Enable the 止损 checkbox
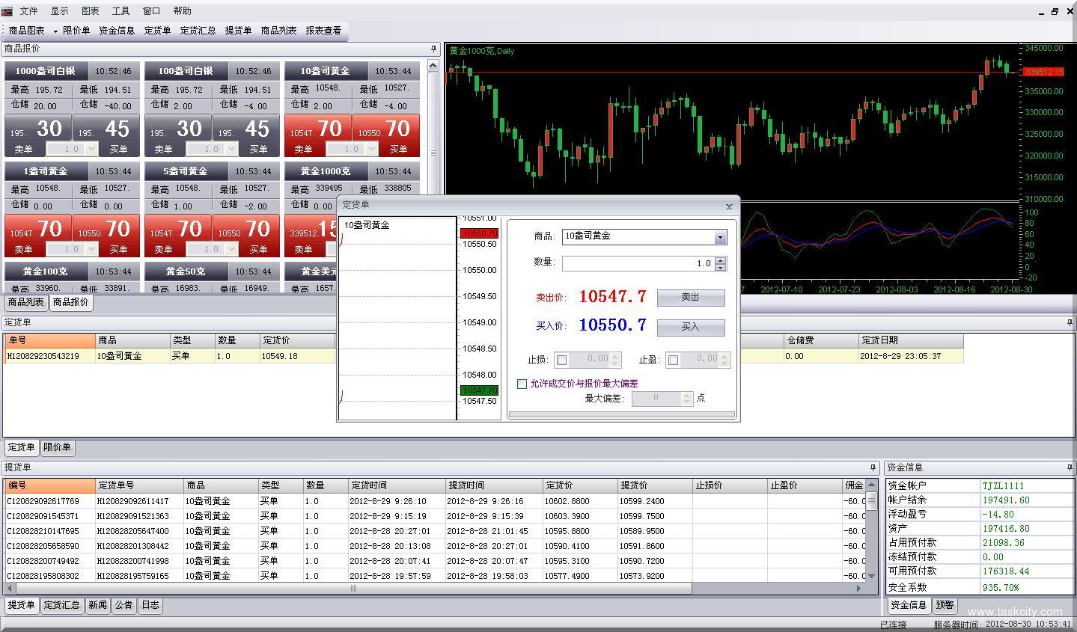Viewport: 1077px width, 632px height. pos(562,361)
